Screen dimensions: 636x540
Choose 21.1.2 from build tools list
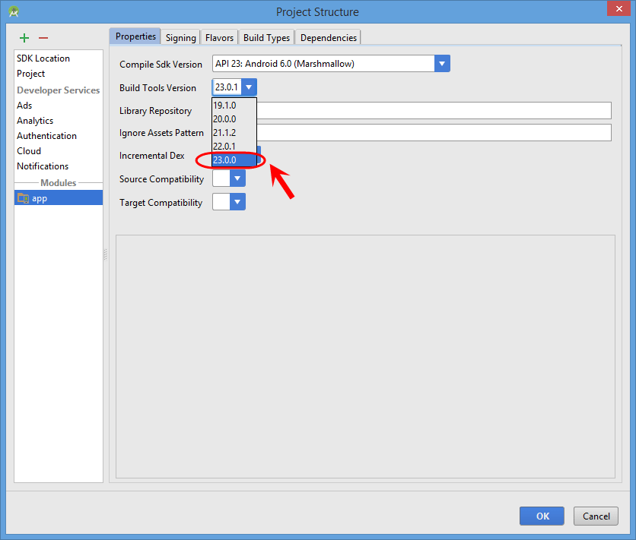pos(234,133)
